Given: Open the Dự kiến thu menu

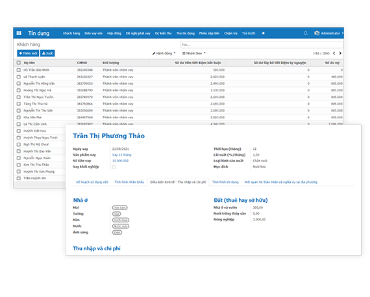Looking at the screenshot, I should tap(163, 33).
